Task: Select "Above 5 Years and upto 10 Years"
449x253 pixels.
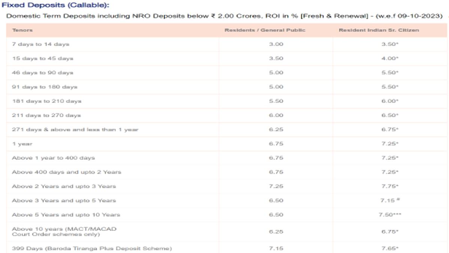Action: click(66, 215)
